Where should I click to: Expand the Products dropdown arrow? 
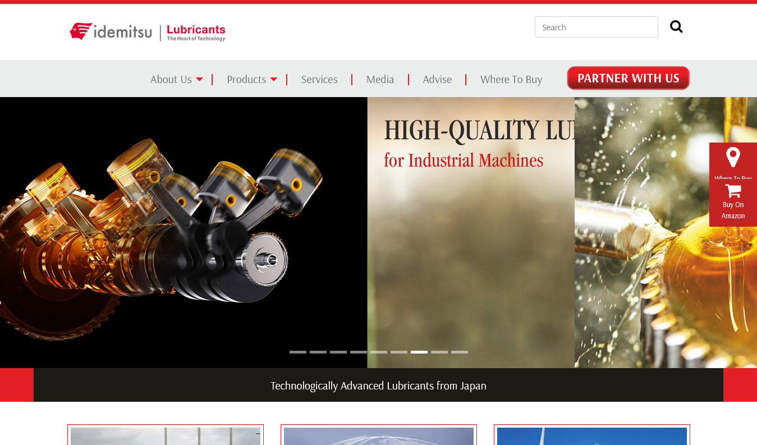click(x=274, y=80)
